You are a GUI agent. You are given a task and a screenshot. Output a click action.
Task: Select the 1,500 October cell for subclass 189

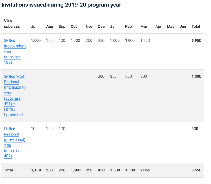(x=75, y=41)
